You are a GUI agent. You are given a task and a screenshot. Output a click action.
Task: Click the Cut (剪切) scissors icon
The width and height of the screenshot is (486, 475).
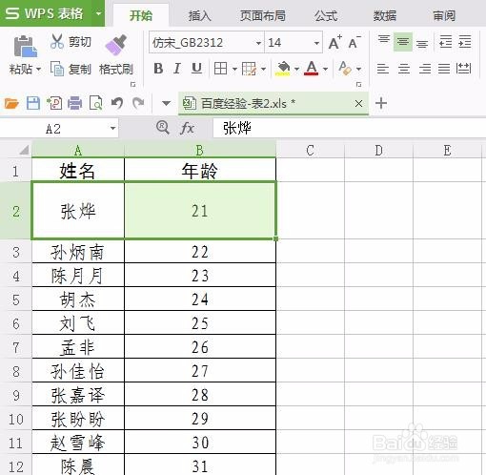click(x=57, y=41)
